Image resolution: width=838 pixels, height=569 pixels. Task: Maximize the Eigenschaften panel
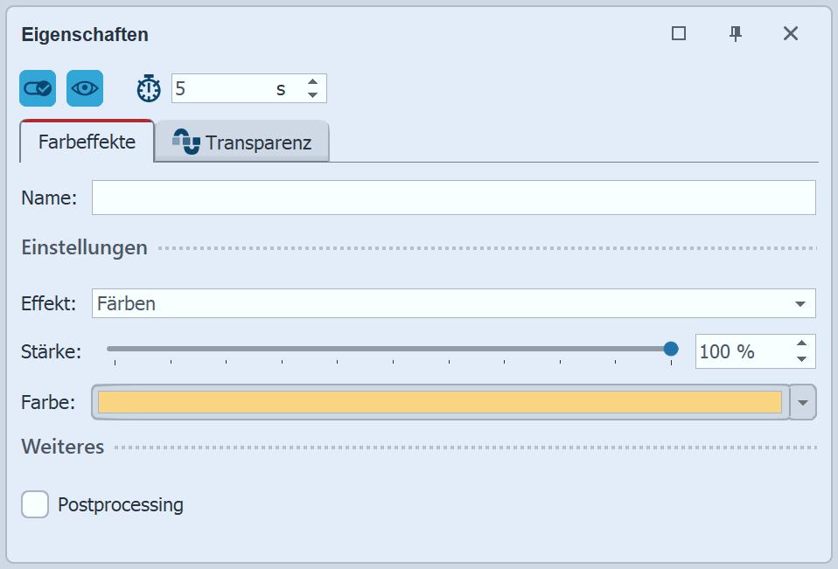[x=679, y=33]
